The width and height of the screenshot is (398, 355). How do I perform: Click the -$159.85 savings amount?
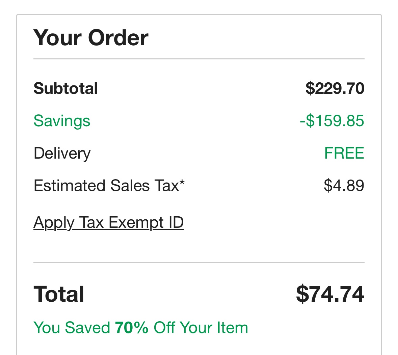click(332, 121)
